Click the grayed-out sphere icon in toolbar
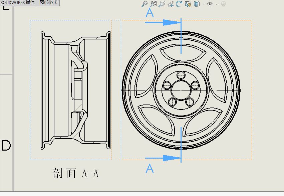The height and width of the screenshot is (196, 284). (x=223, y=4)
